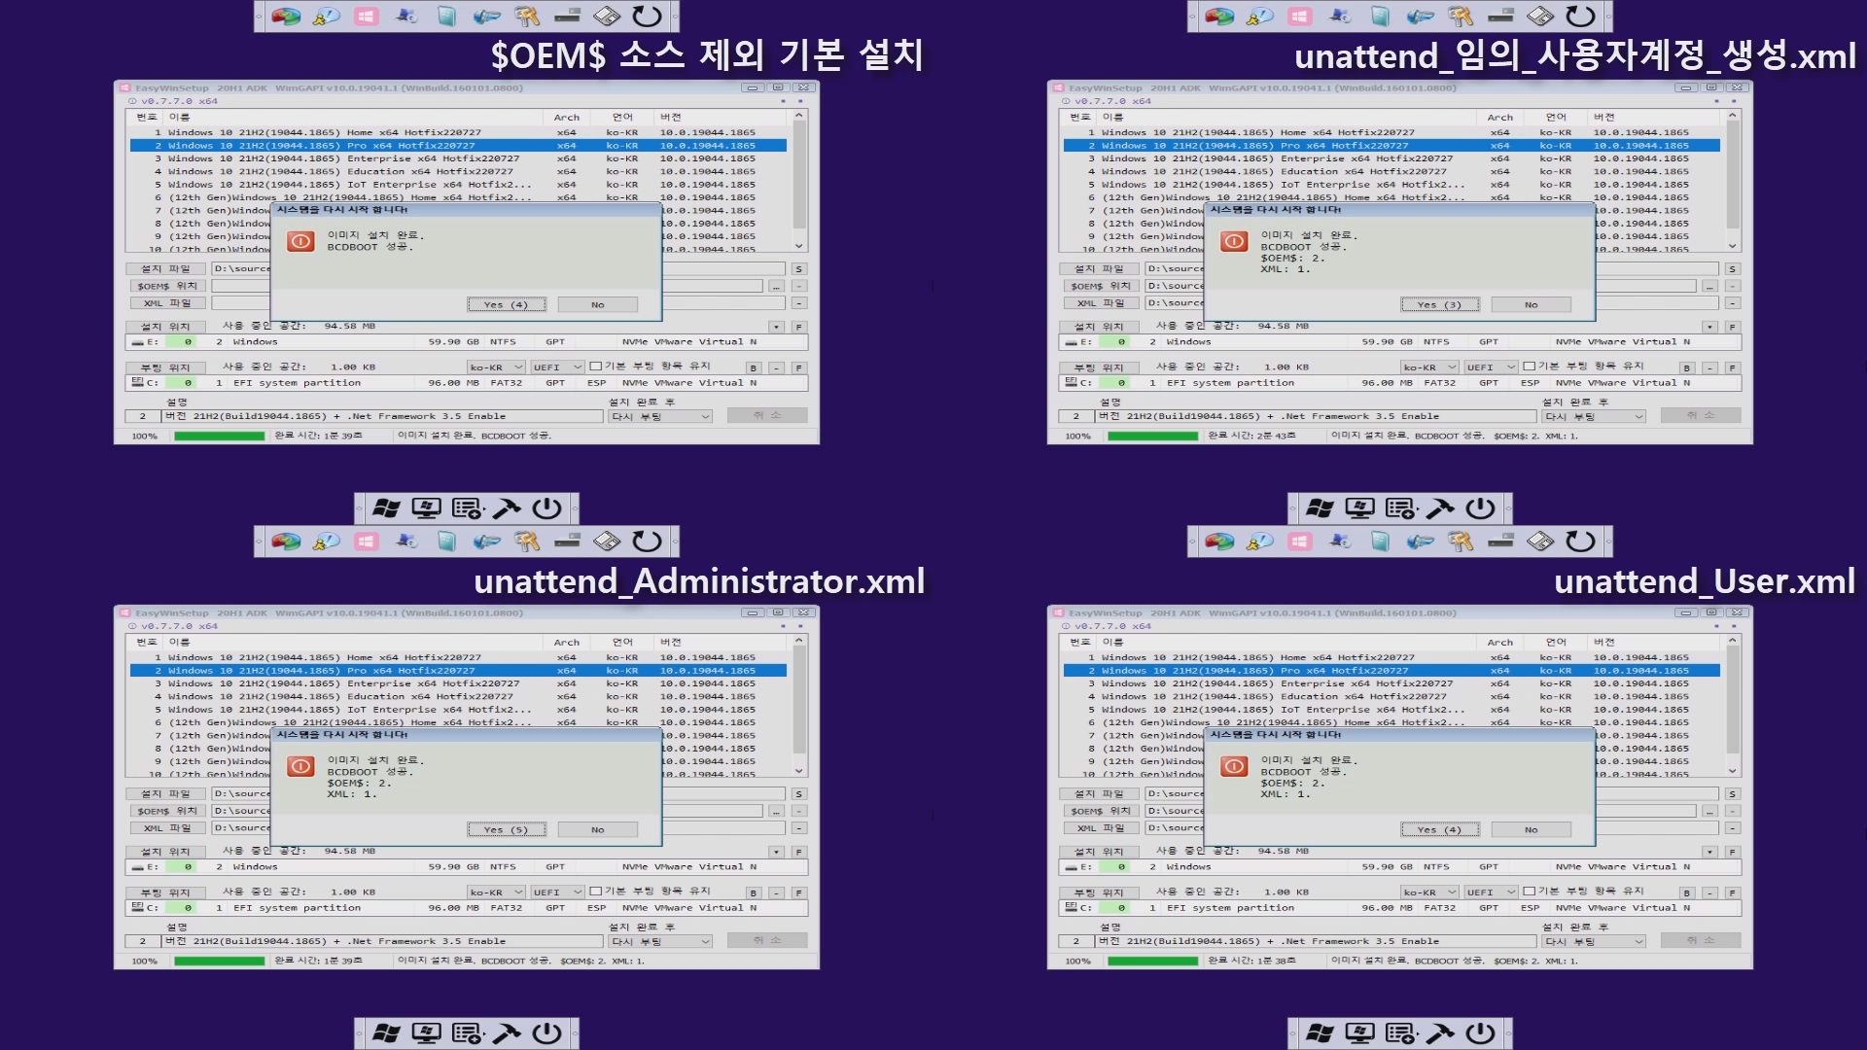
Task: Open the ko-KR dropdown in the 임의_사용자계정 window
Action: click(x=1428, y=367)
